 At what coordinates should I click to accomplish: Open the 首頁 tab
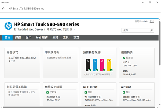(x=8, y=37)
